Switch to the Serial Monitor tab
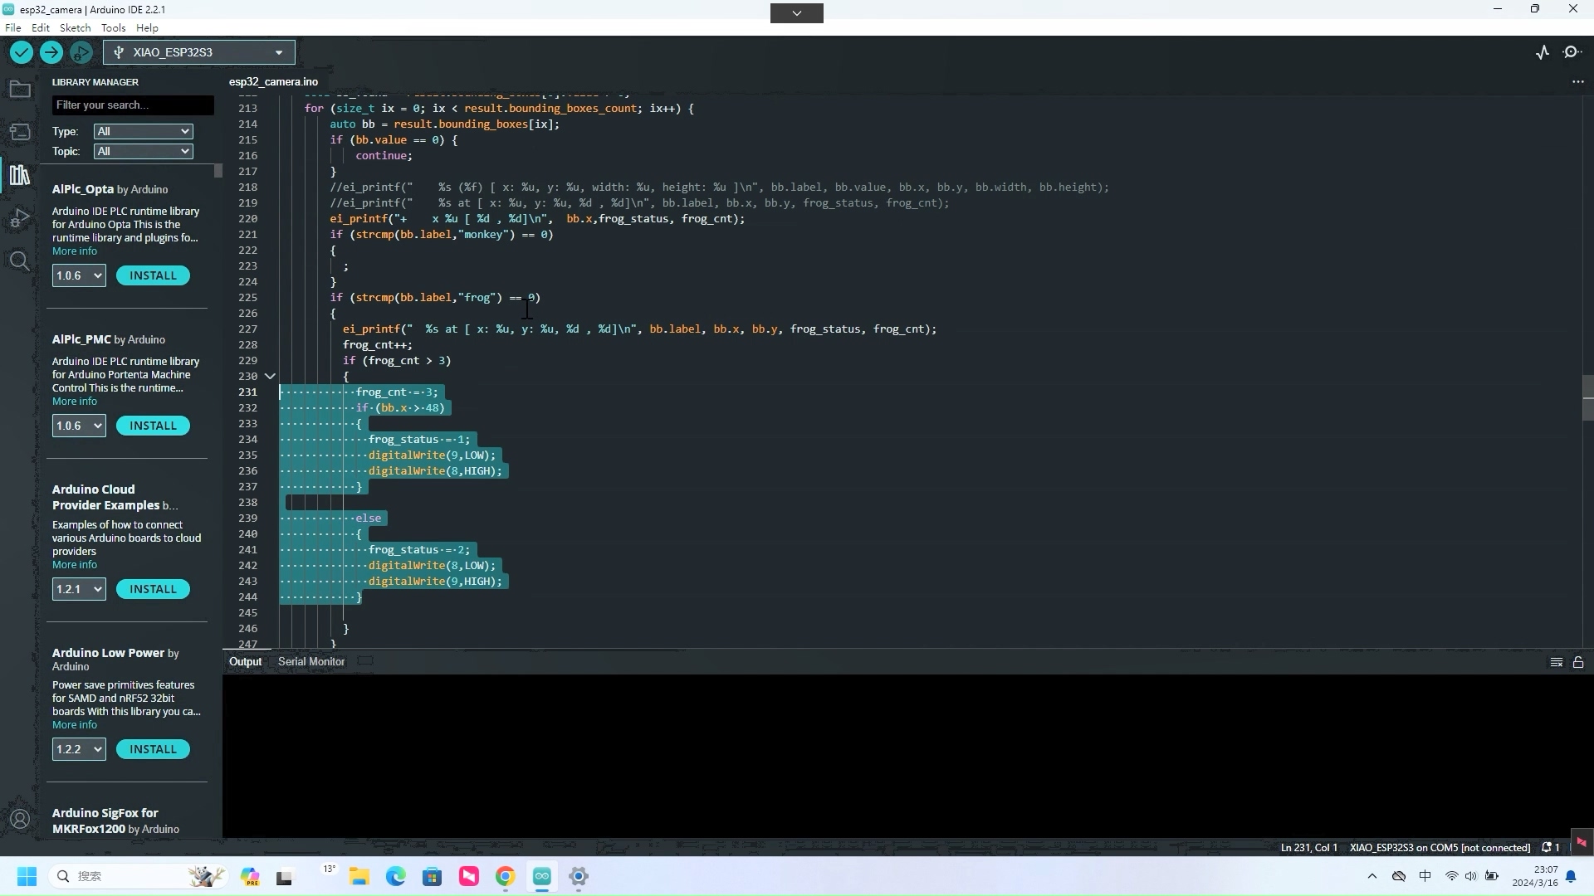 tap(310, 661)
